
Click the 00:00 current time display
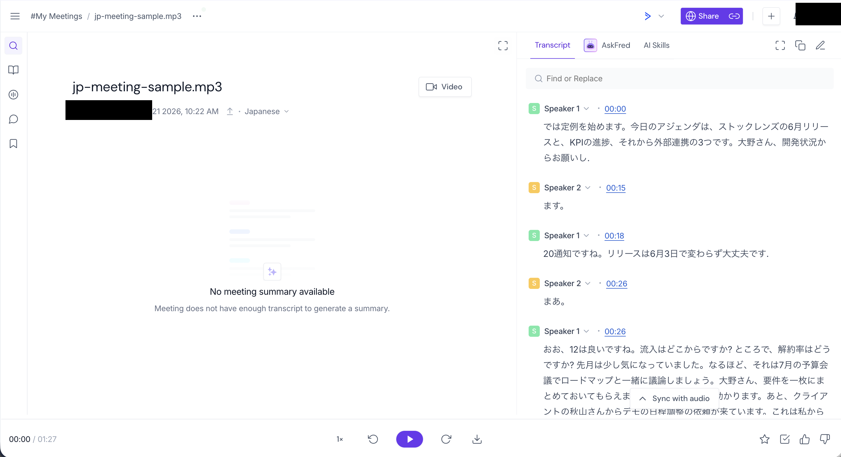pos(20,439)
